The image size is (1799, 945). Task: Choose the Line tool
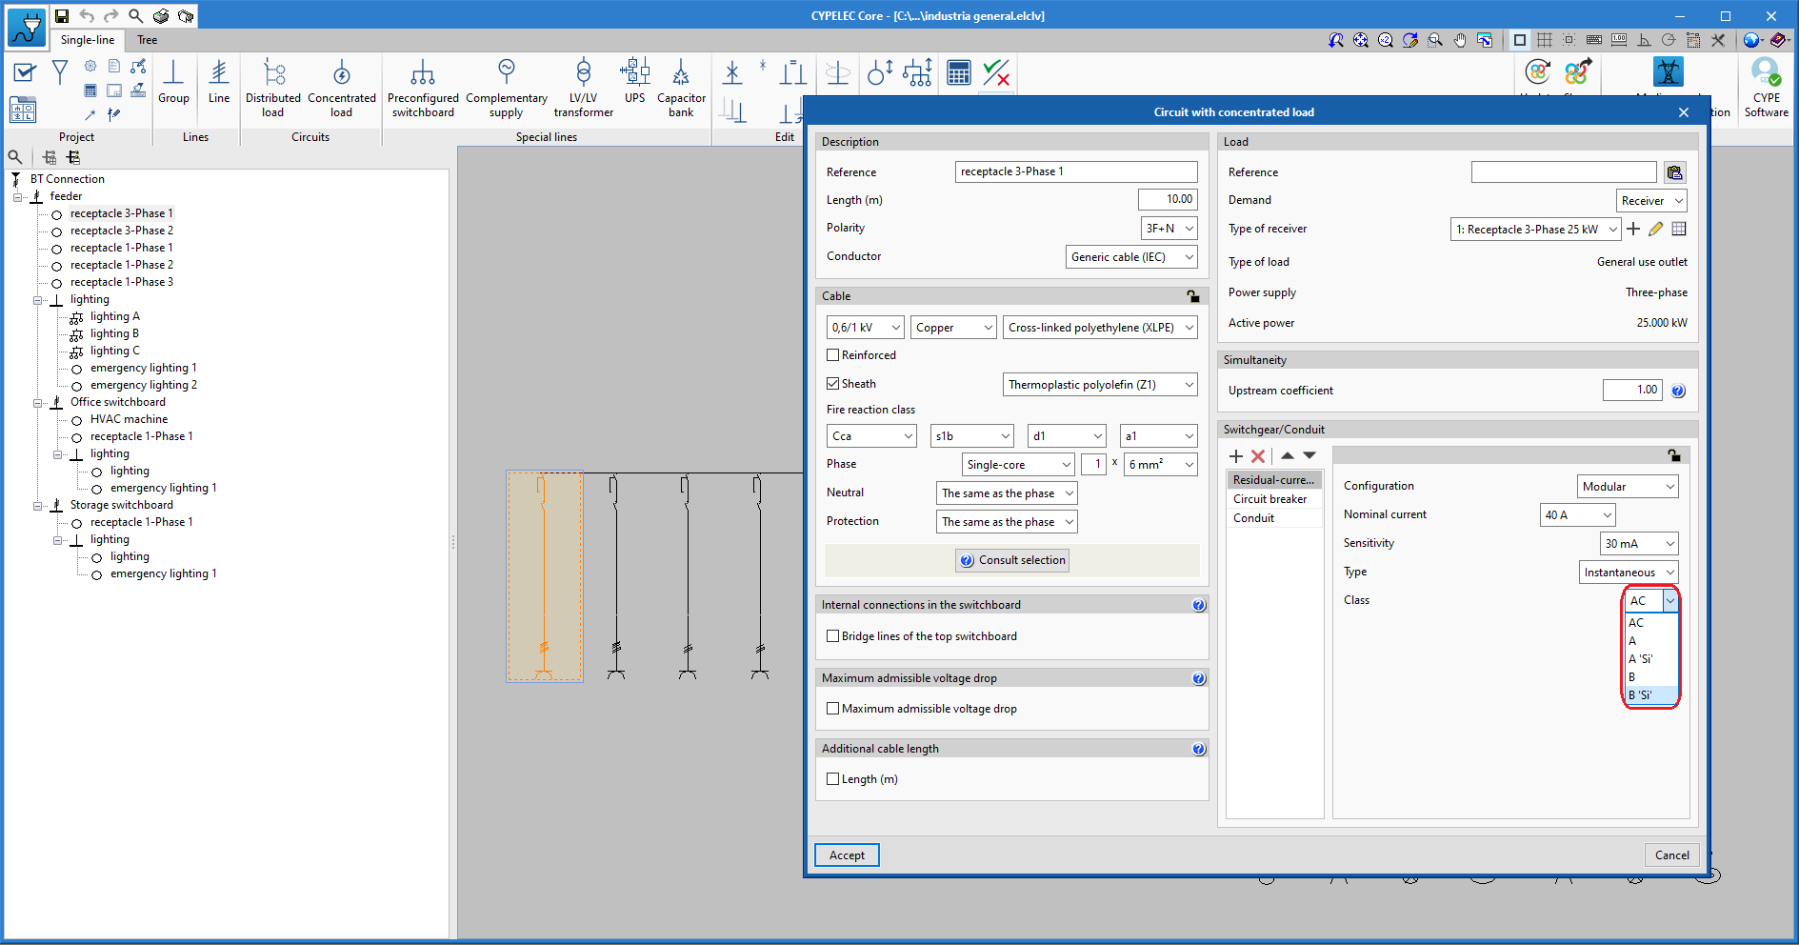tap(219, 82)
